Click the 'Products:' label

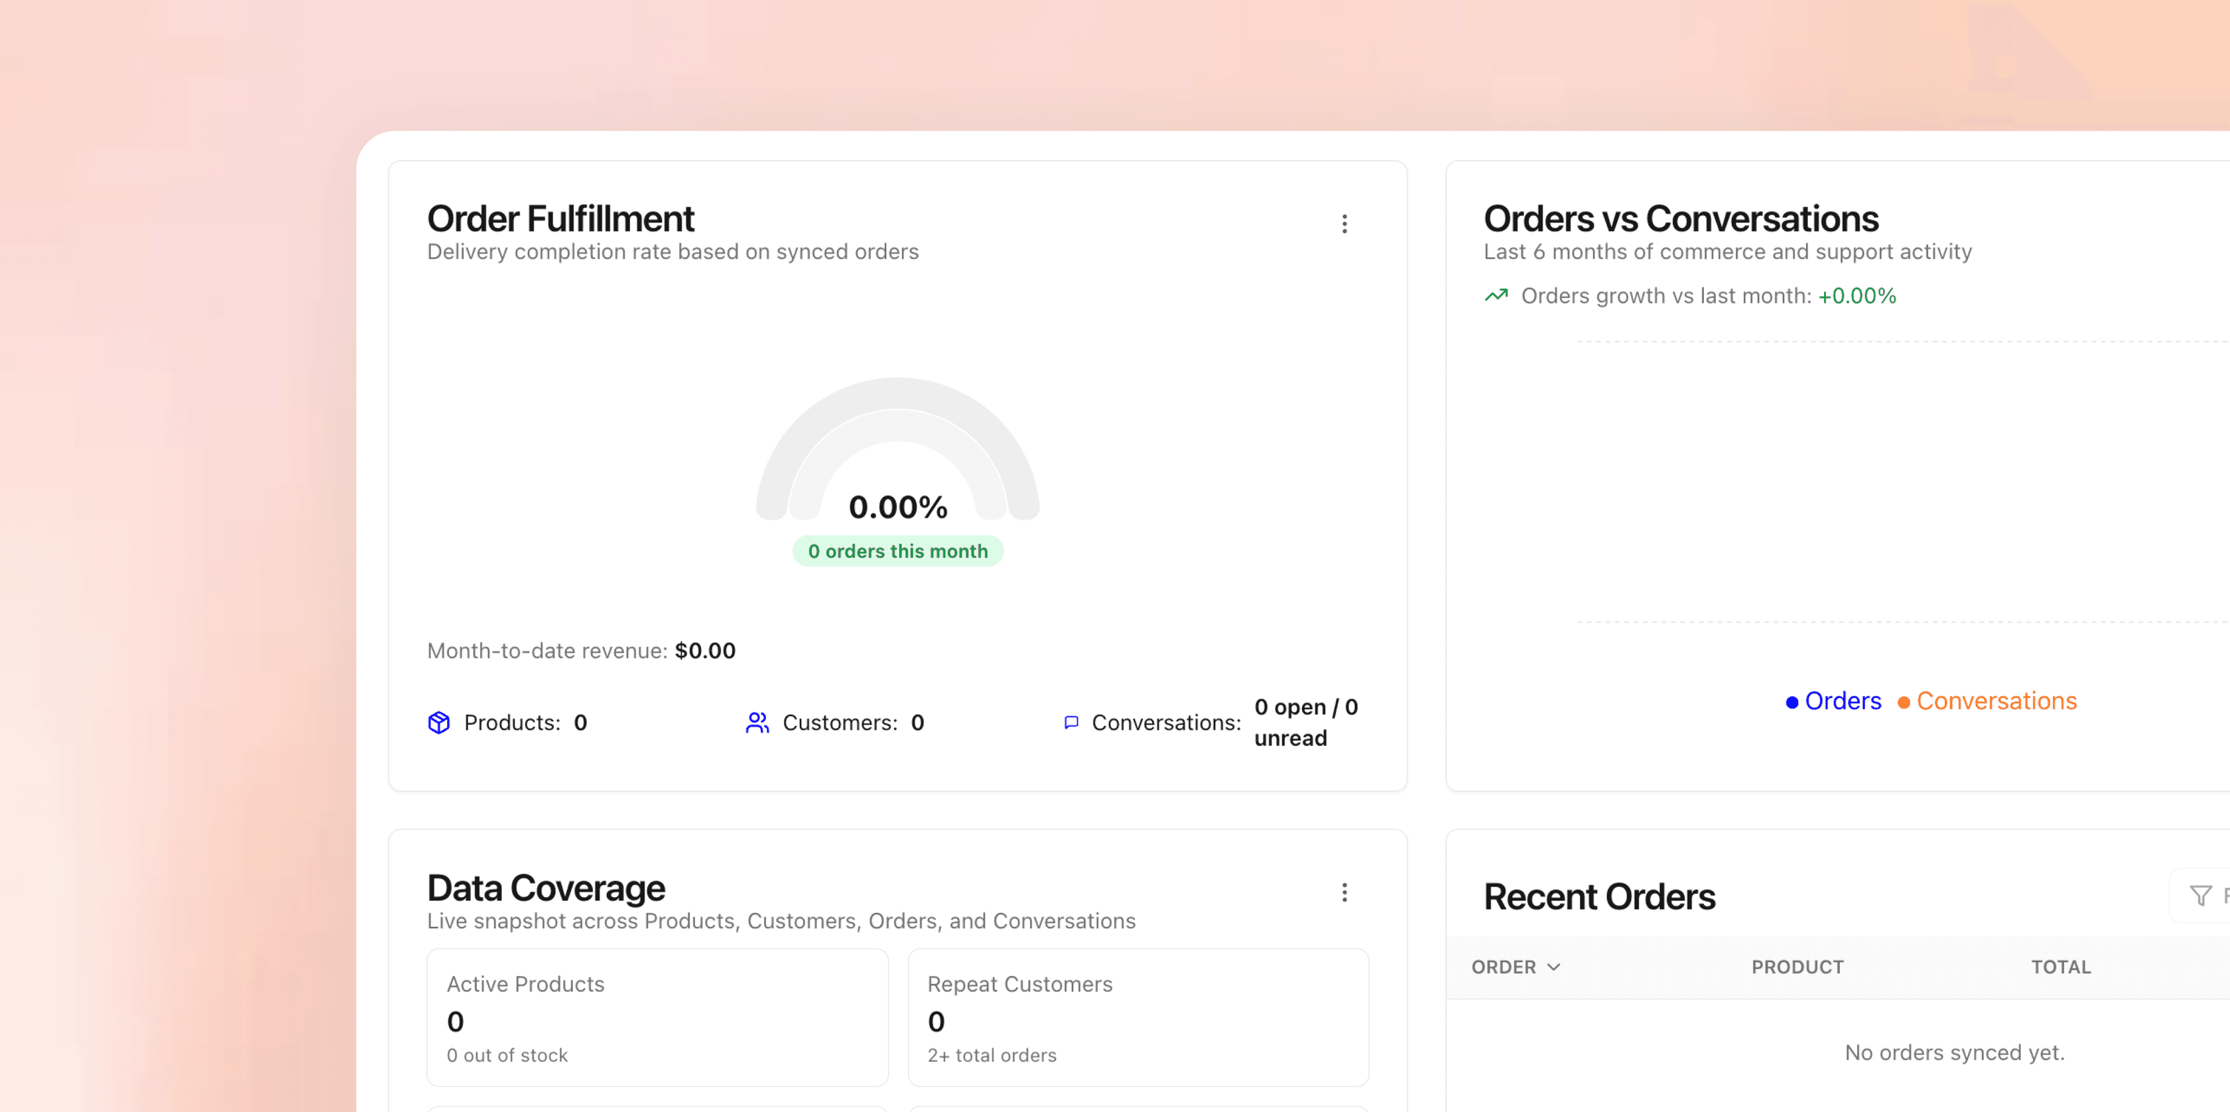tap(512, 722)
